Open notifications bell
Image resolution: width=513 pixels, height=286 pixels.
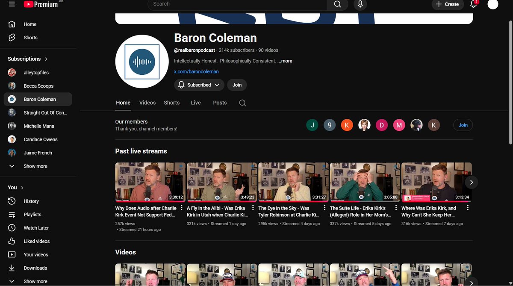point(474,4)
